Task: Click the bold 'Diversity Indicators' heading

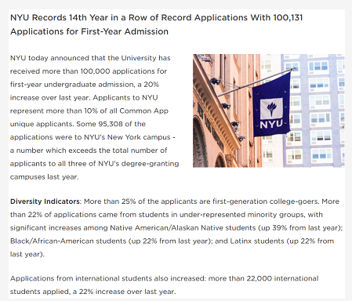Action: pyautogui.click(x=45, y=201)
